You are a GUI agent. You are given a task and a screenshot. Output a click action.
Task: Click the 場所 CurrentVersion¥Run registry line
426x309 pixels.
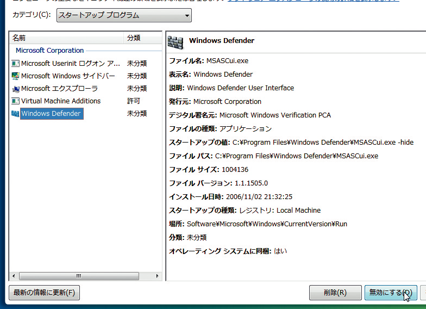(258, 224)
